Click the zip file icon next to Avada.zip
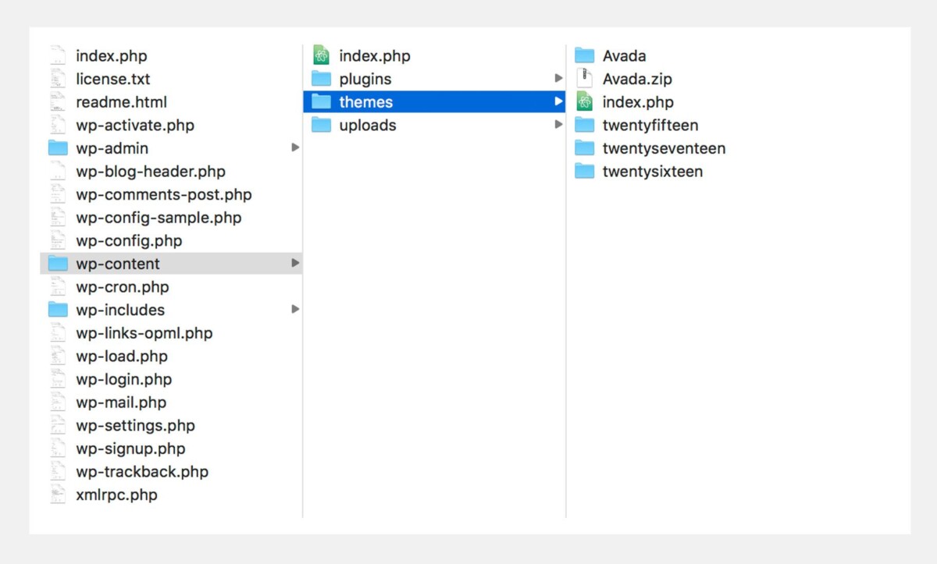Image resolution: width=937 pixels, height=564 pixels. pos(584,78)
